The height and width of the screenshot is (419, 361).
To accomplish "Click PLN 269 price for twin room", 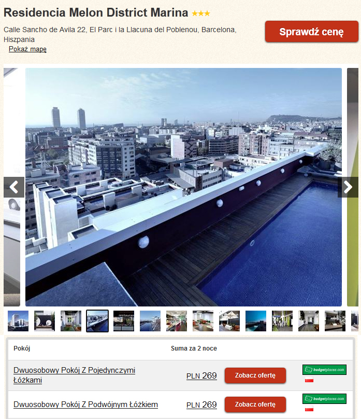I will tap(201, 376).
